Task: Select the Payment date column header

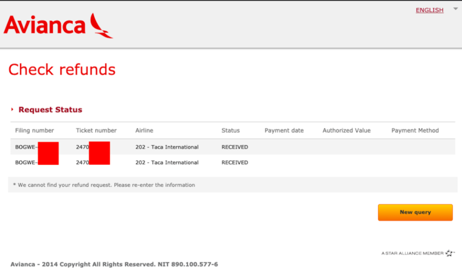Action: [284, 130]
